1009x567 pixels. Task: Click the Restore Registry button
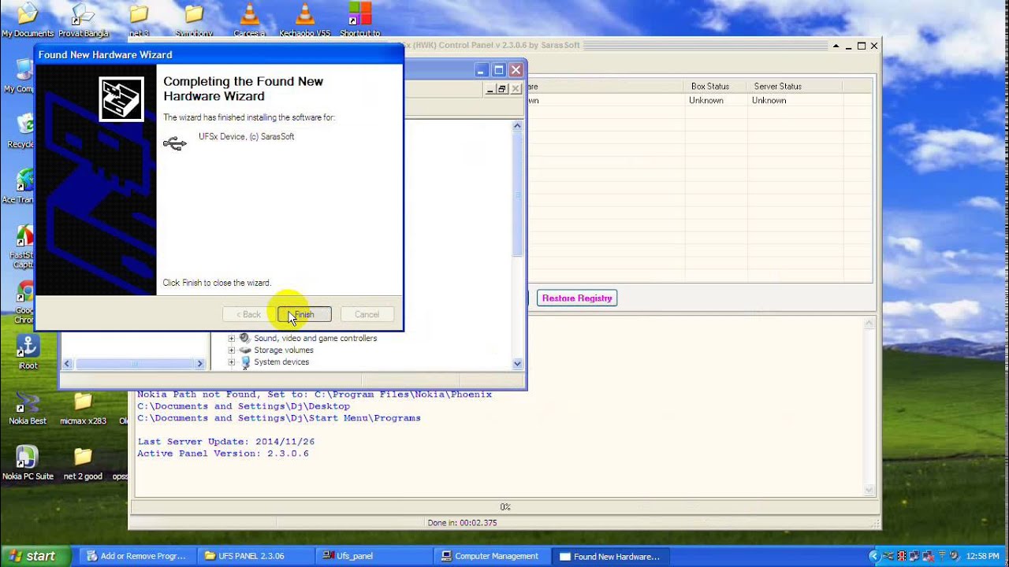click(x=577, y=298)
